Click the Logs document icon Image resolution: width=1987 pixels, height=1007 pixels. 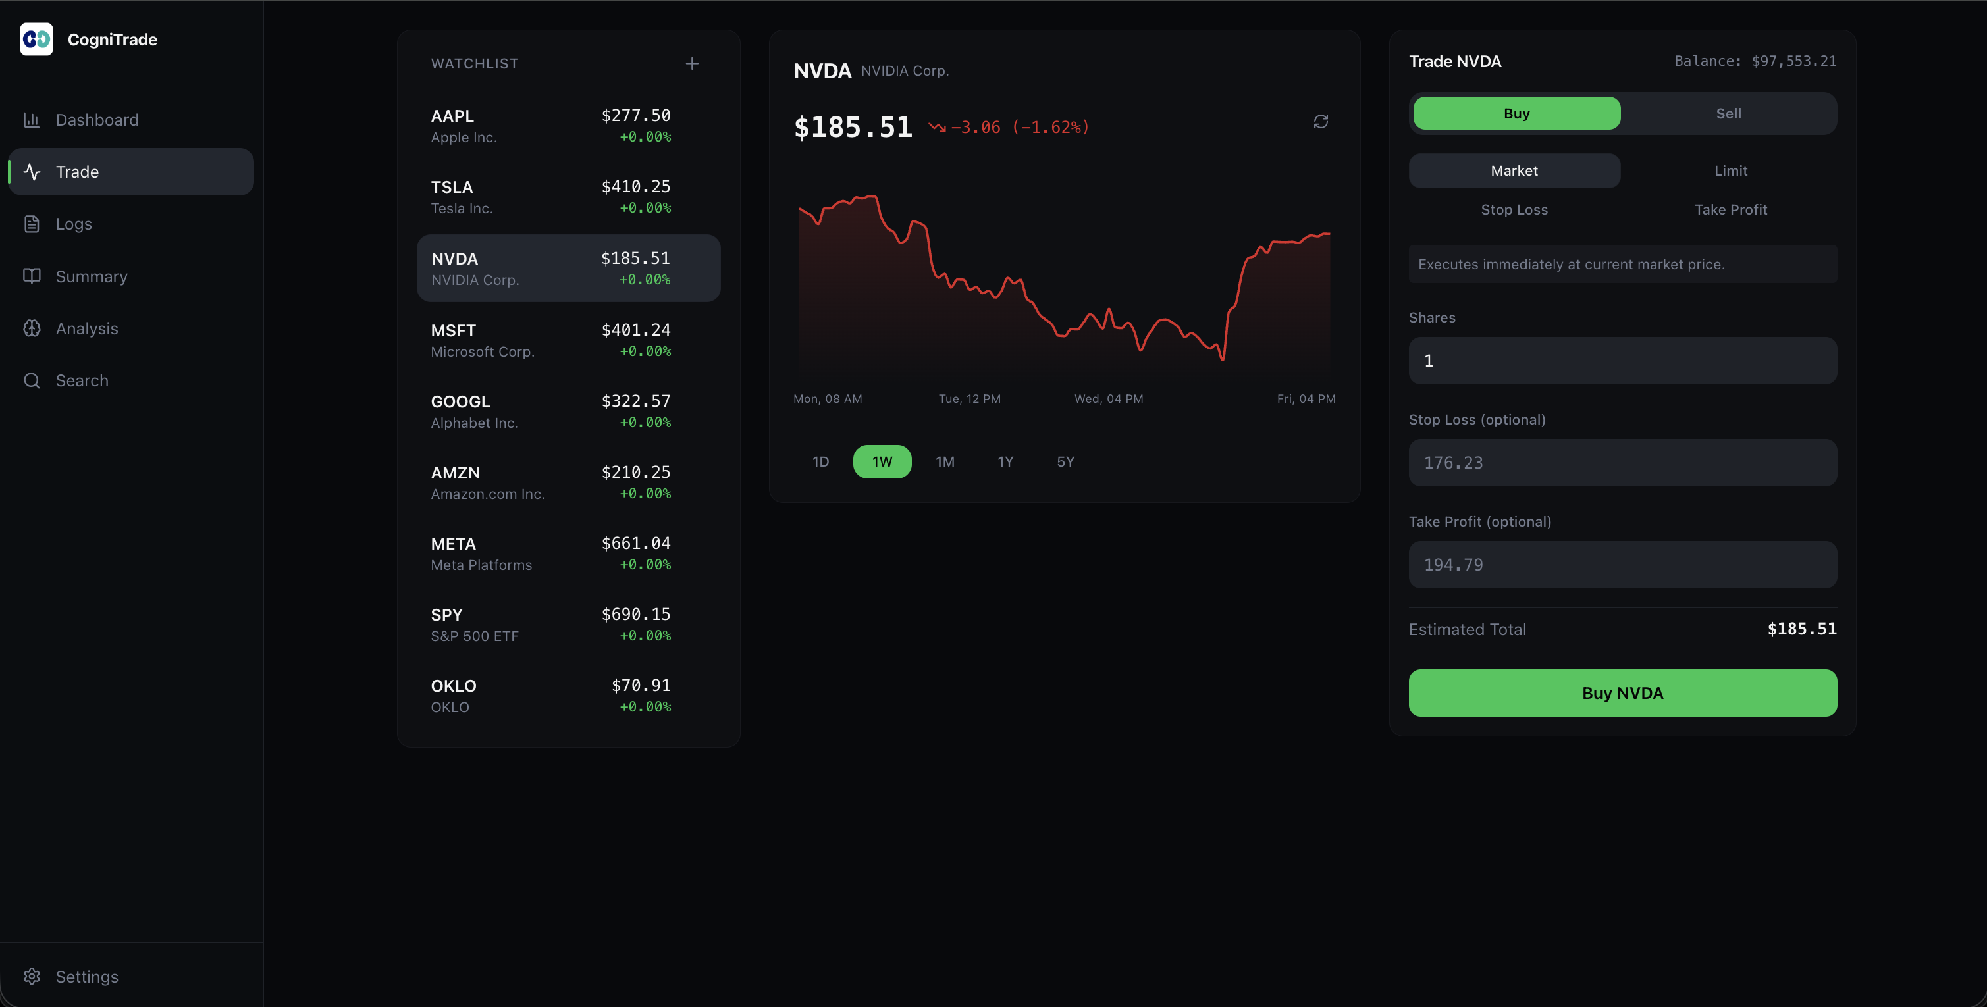coord(32,224)
